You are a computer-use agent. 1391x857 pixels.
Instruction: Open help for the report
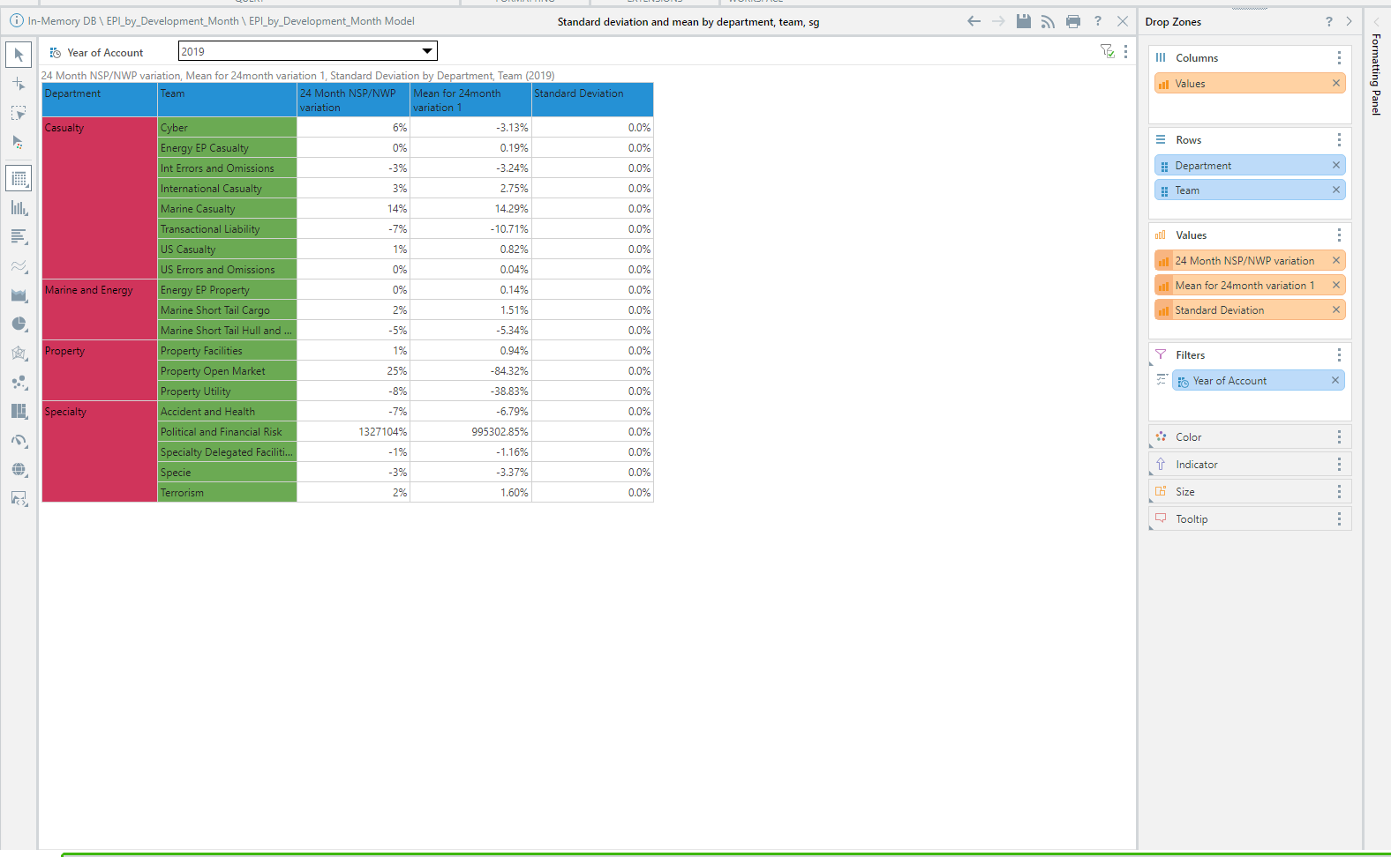1098,21
